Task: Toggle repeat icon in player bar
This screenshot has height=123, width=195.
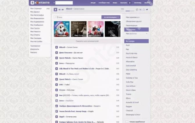Action: pyautogui.click(x=137, y=10)
